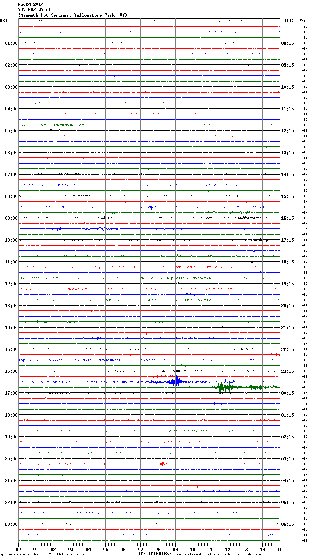Screen dimensions: 309x559
Task: Click minute 10 on the bottom axis
Action: pos(193,549)
